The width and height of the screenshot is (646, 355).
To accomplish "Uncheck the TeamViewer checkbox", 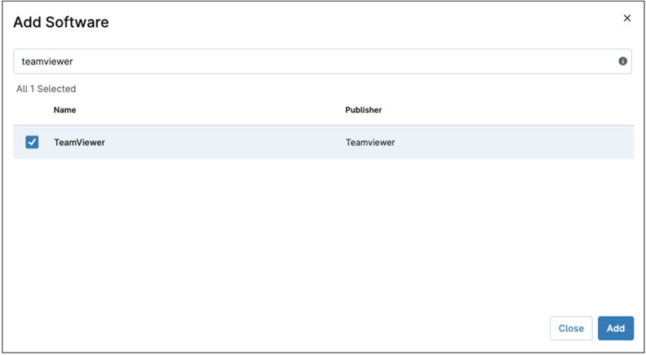I will [32, 142].
